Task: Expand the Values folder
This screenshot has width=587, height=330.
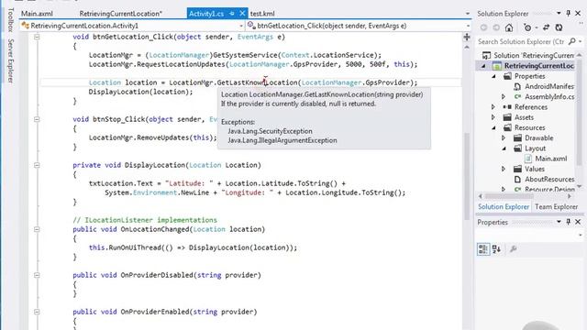Action: (504, 169)
